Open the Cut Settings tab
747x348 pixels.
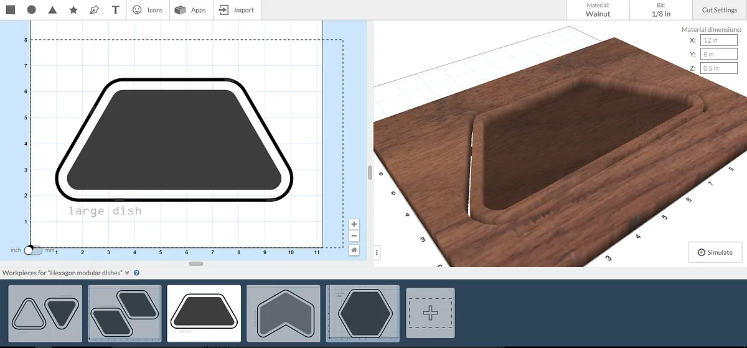click(719, 10)
